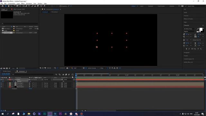Click the current timecode field in timeline
The image size is (206, 116).
(x=6, y=74)
